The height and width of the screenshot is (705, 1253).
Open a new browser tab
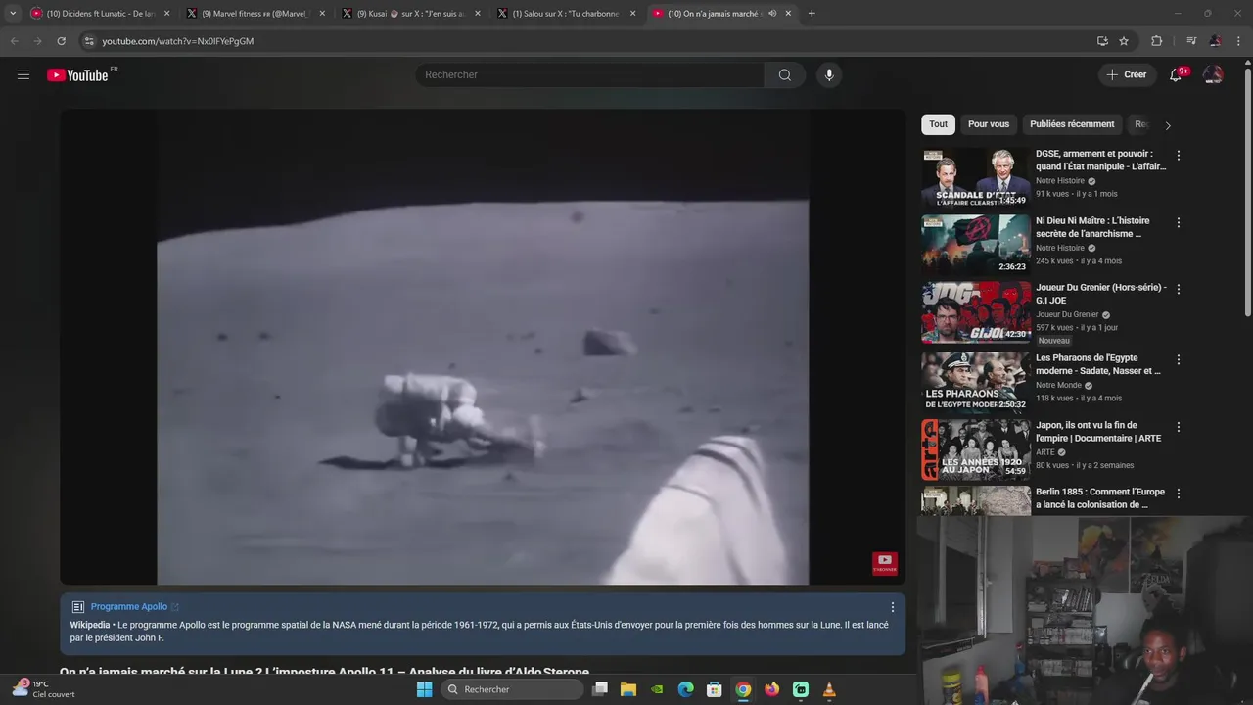812,14
